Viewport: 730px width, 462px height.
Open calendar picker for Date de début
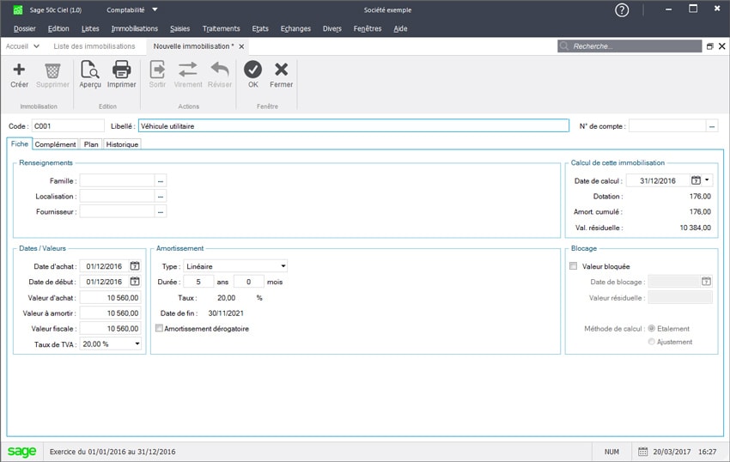[x=135, y=282]
